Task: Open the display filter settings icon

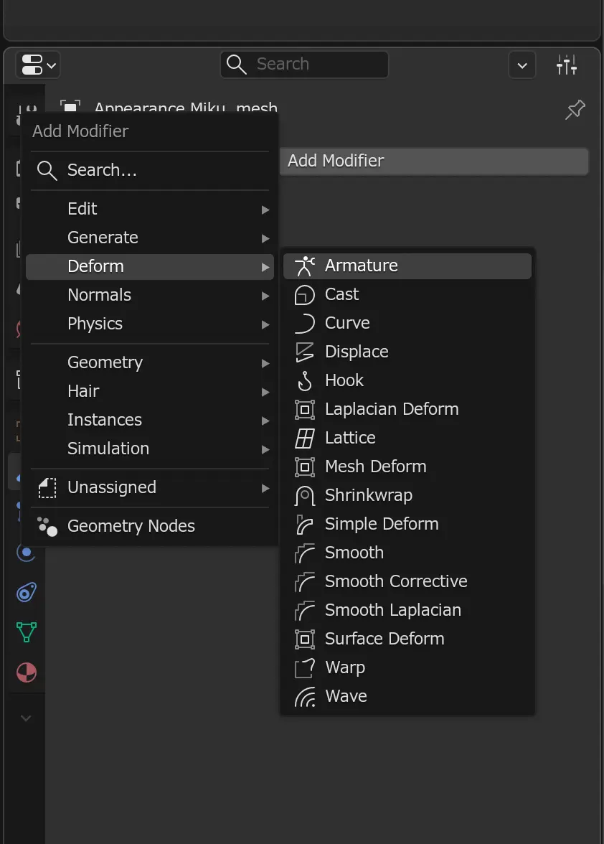Action: [567, 65]
